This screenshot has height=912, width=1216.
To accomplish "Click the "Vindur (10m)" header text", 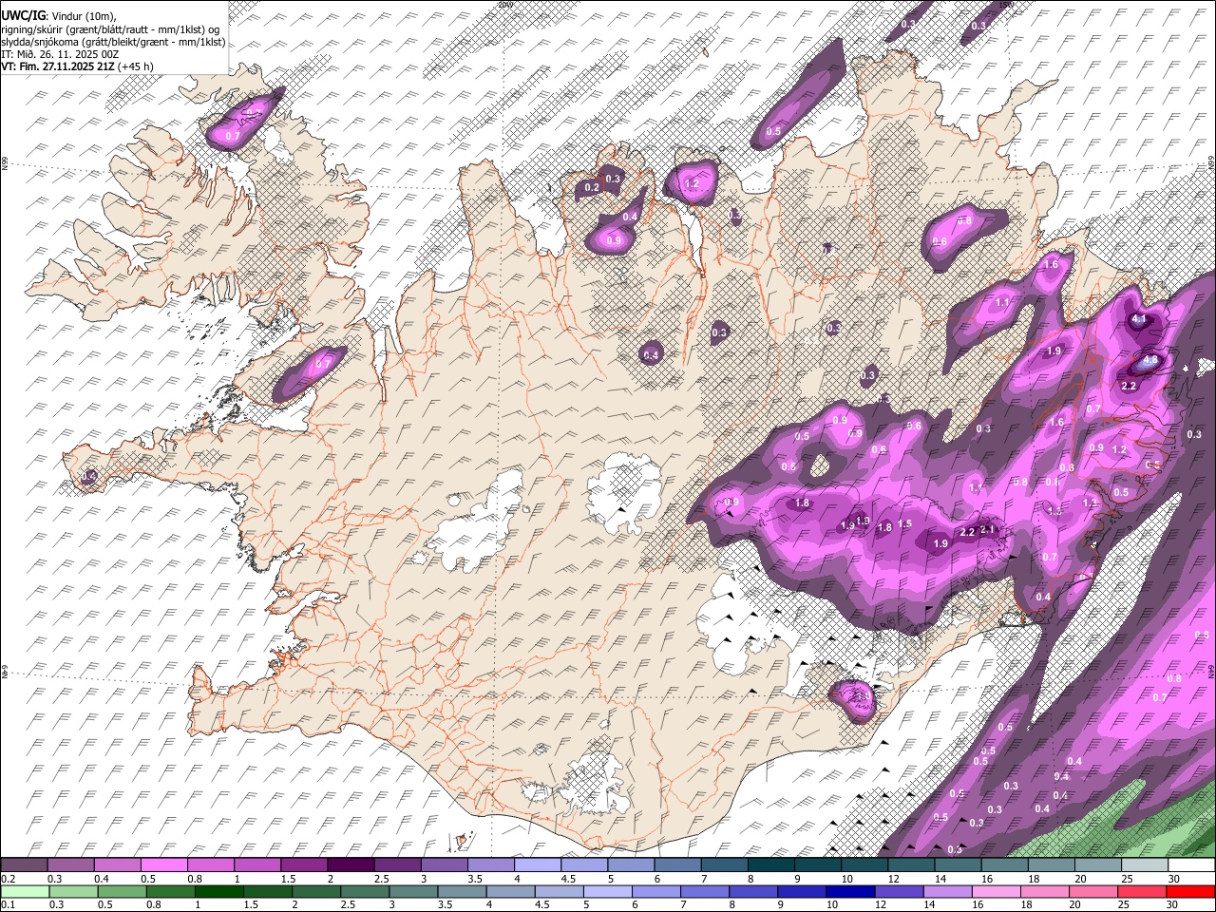I will [x=82, y=14].
